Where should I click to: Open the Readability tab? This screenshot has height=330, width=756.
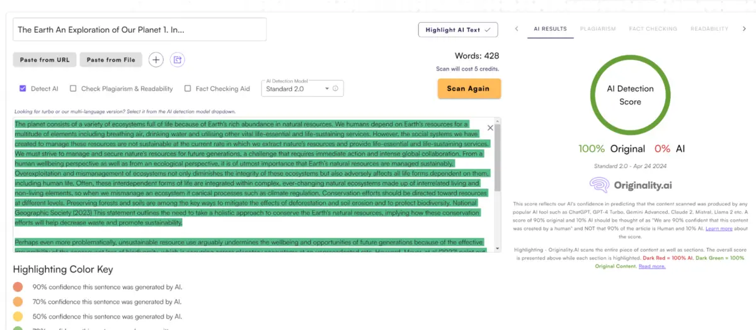[x=709, y=29]
